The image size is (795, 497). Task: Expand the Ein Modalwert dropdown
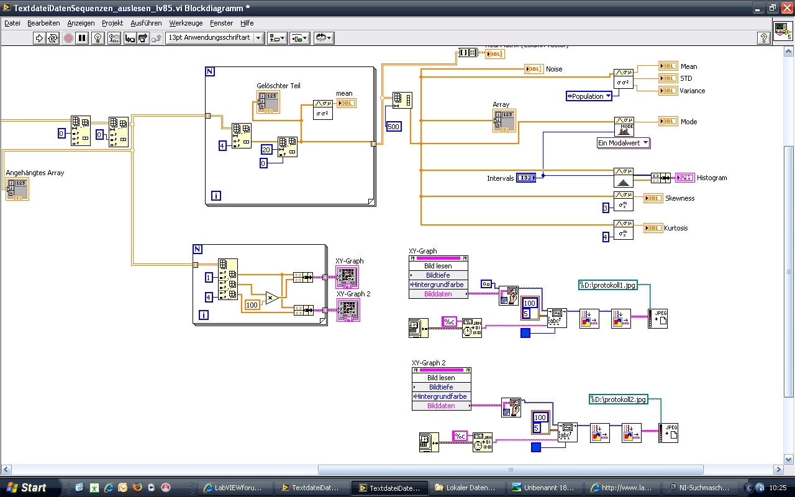[623, 143]
